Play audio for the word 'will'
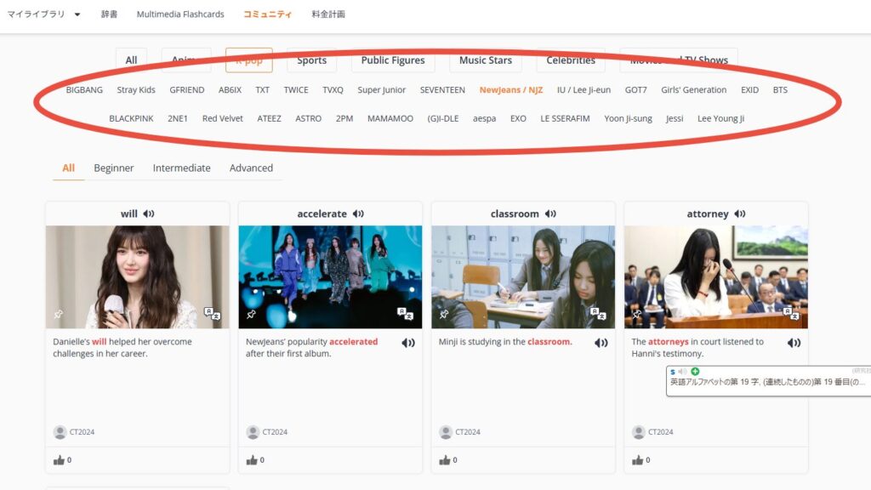The image size is (871, 490). tap(149, 214)
